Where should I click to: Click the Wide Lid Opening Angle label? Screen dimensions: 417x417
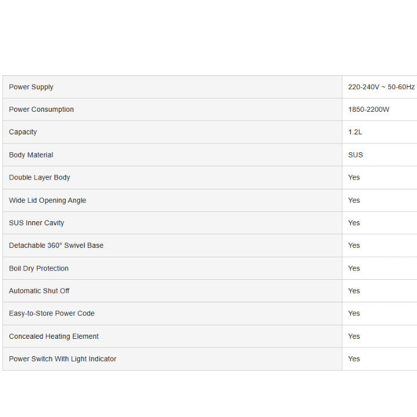point(47,200)
